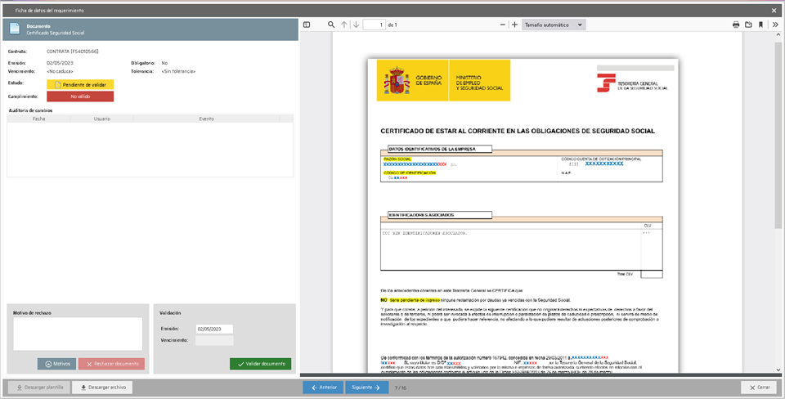Toggle the PDF viewer sidebar
Image resolution: width=785 pixels, height=399 pixels.
pos(307,25)
